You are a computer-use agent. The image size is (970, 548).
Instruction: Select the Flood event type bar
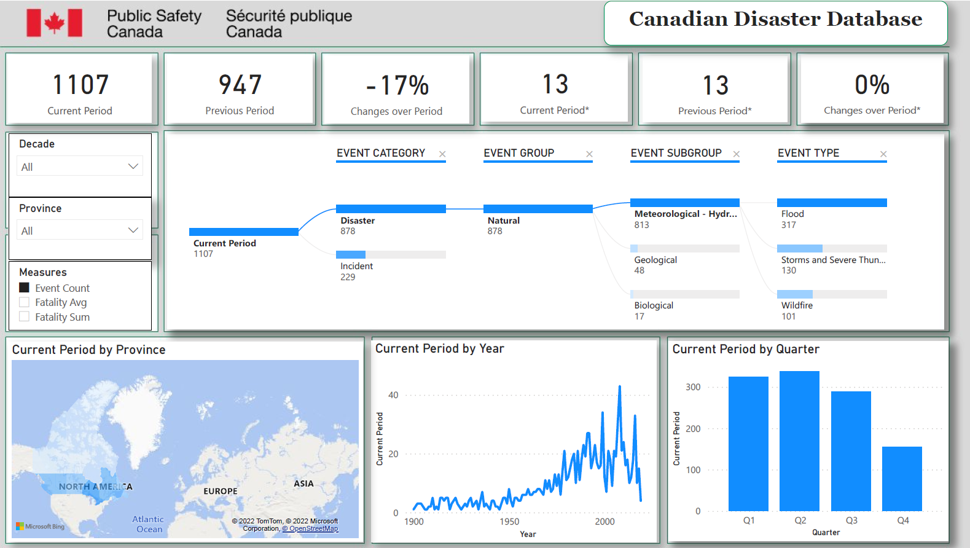click(x=831, y=203)
